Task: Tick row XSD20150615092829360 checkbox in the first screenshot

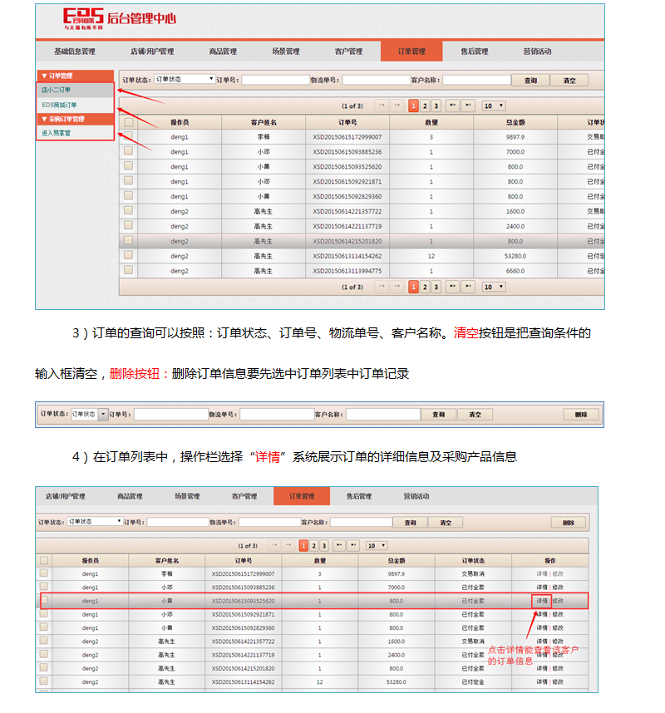Action: [x=129, y=195]
